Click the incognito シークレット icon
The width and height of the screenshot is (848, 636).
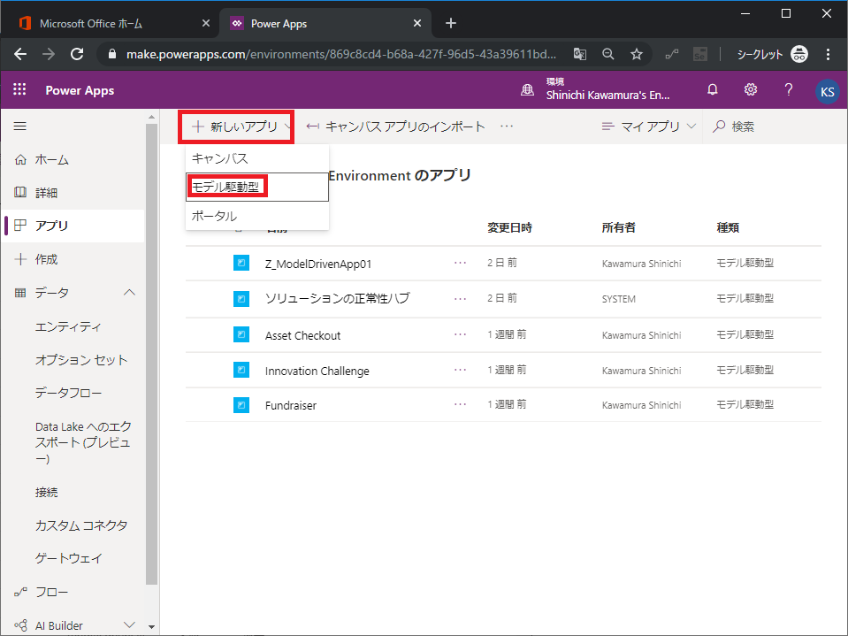(798, 54)
